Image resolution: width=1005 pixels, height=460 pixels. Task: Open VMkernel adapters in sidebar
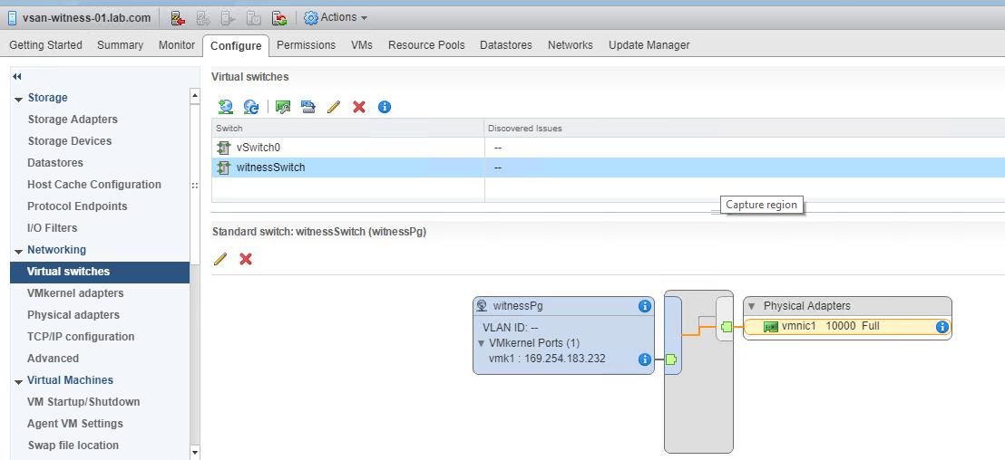75,293
